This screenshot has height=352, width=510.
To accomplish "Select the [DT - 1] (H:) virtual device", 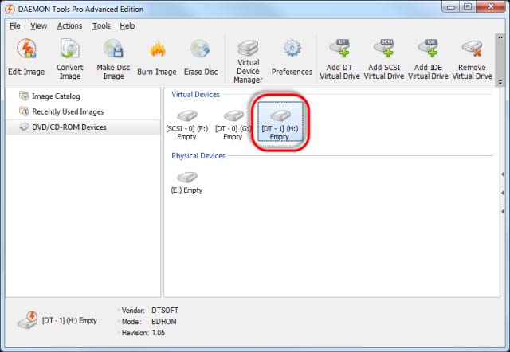I will click(280, 122).
